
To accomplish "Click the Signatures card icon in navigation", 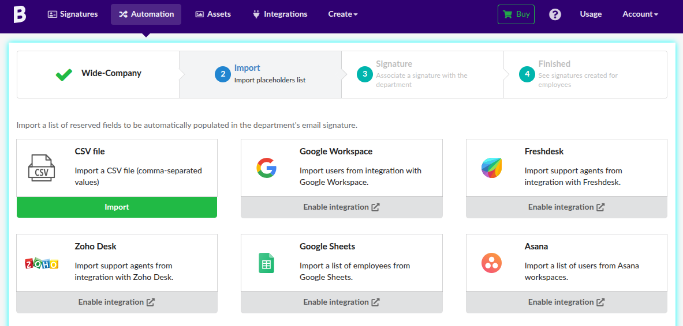I will pos(53,14).
